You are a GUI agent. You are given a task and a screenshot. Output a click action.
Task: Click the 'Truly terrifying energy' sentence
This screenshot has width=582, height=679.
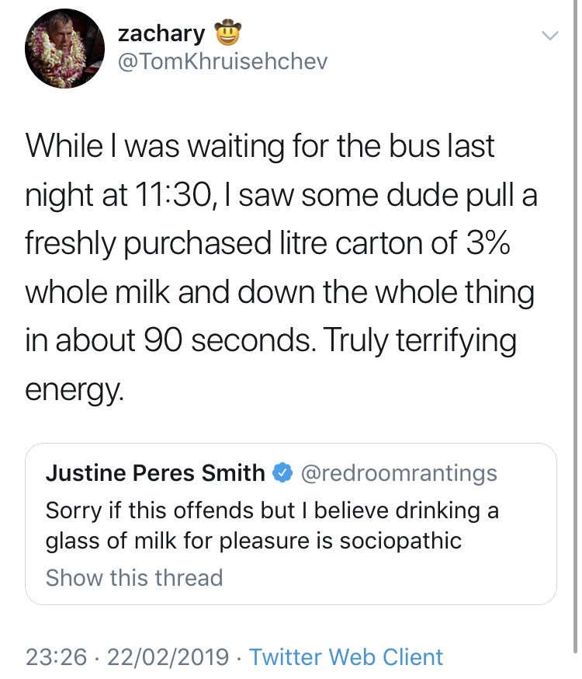tap(271, 364)
